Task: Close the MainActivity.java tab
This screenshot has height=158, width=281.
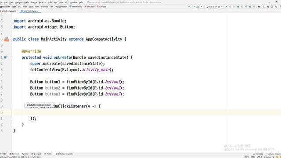Action: [40, 11]
